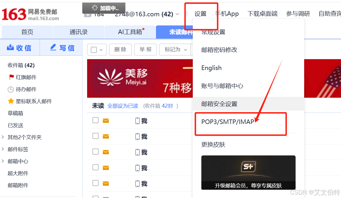Select 邮箱密码修改 menu entry
The width and height of the screenshot is (341, 198).
(219, 50)
